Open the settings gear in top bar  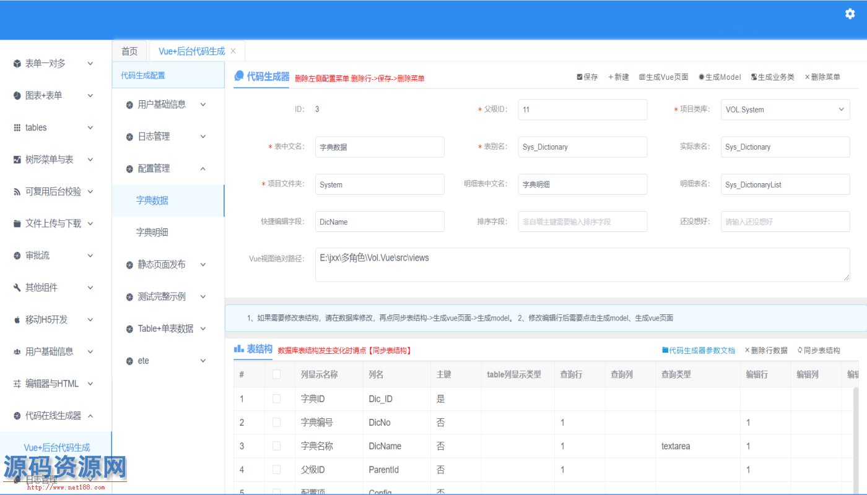coord(850,14)
